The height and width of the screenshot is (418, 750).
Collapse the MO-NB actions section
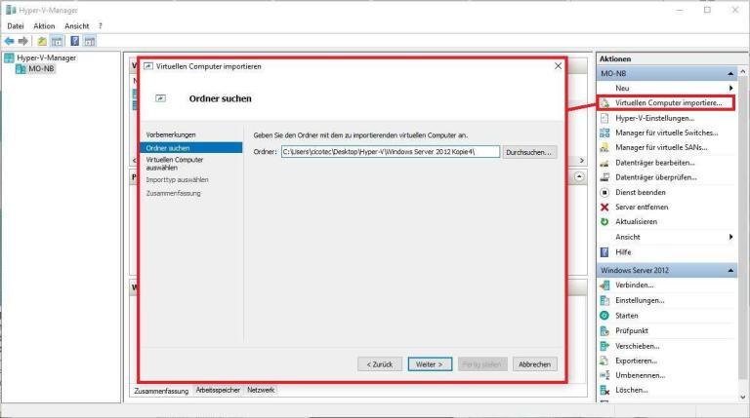click(x=730, y=74)
